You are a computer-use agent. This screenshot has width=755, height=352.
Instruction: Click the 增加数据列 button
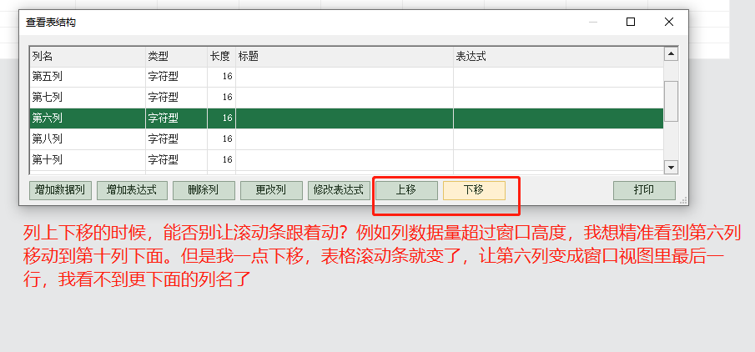coord(60,190)
